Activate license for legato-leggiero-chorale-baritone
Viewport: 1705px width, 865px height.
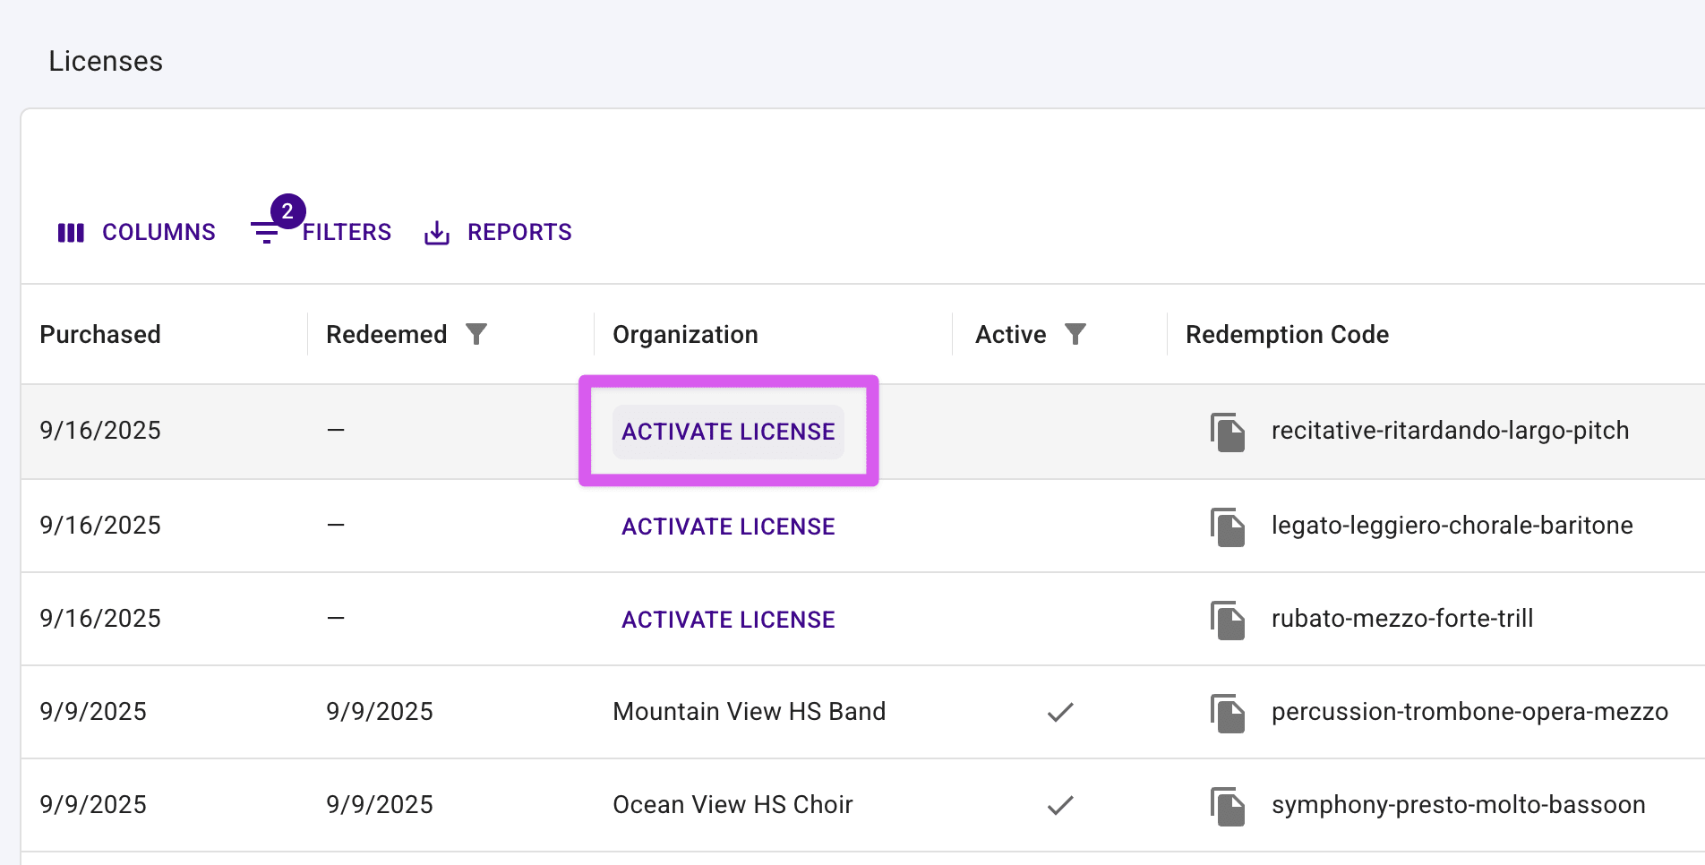click(728, 527)
